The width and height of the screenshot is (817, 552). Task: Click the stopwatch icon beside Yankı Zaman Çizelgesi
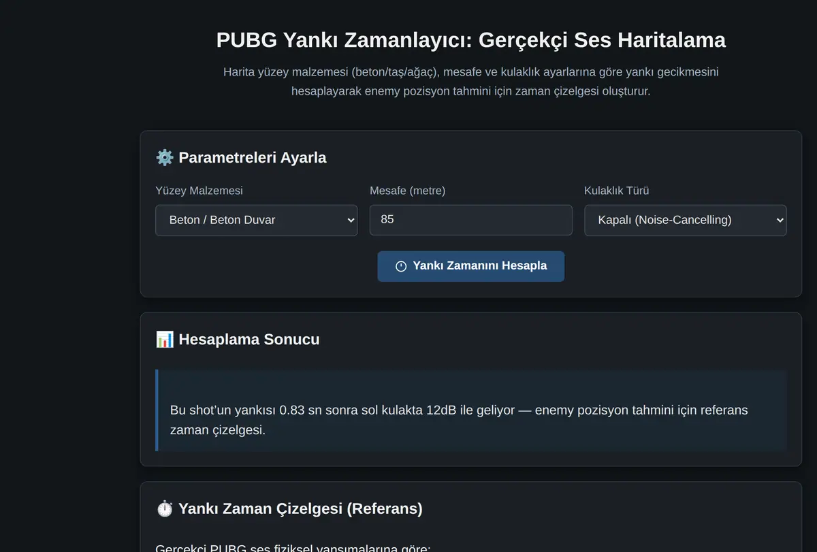164,509
